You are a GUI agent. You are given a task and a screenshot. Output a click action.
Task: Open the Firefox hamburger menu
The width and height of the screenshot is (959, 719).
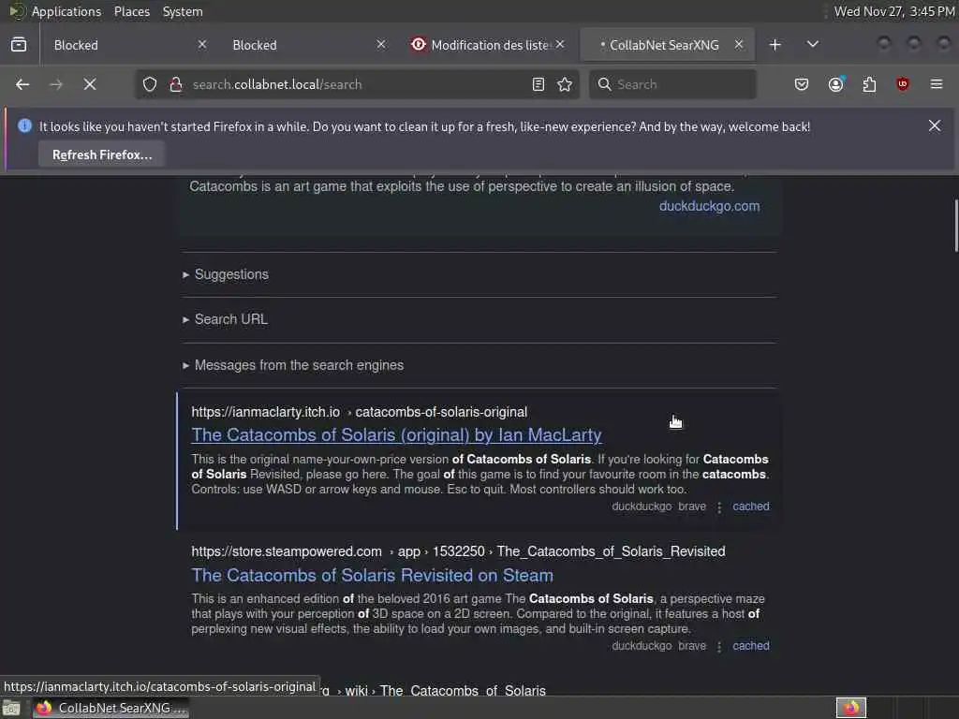point(937,84)
